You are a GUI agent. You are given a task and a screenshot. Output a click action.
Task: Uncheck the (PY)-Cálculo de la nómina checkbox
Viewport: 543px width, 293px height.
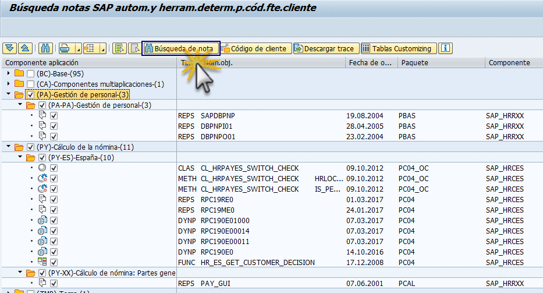(x=30, y=147)
